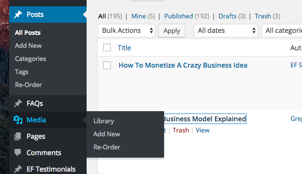Screen dimensions: 302x174
Task: Open the Comments menu label
Action: [44, 153]
